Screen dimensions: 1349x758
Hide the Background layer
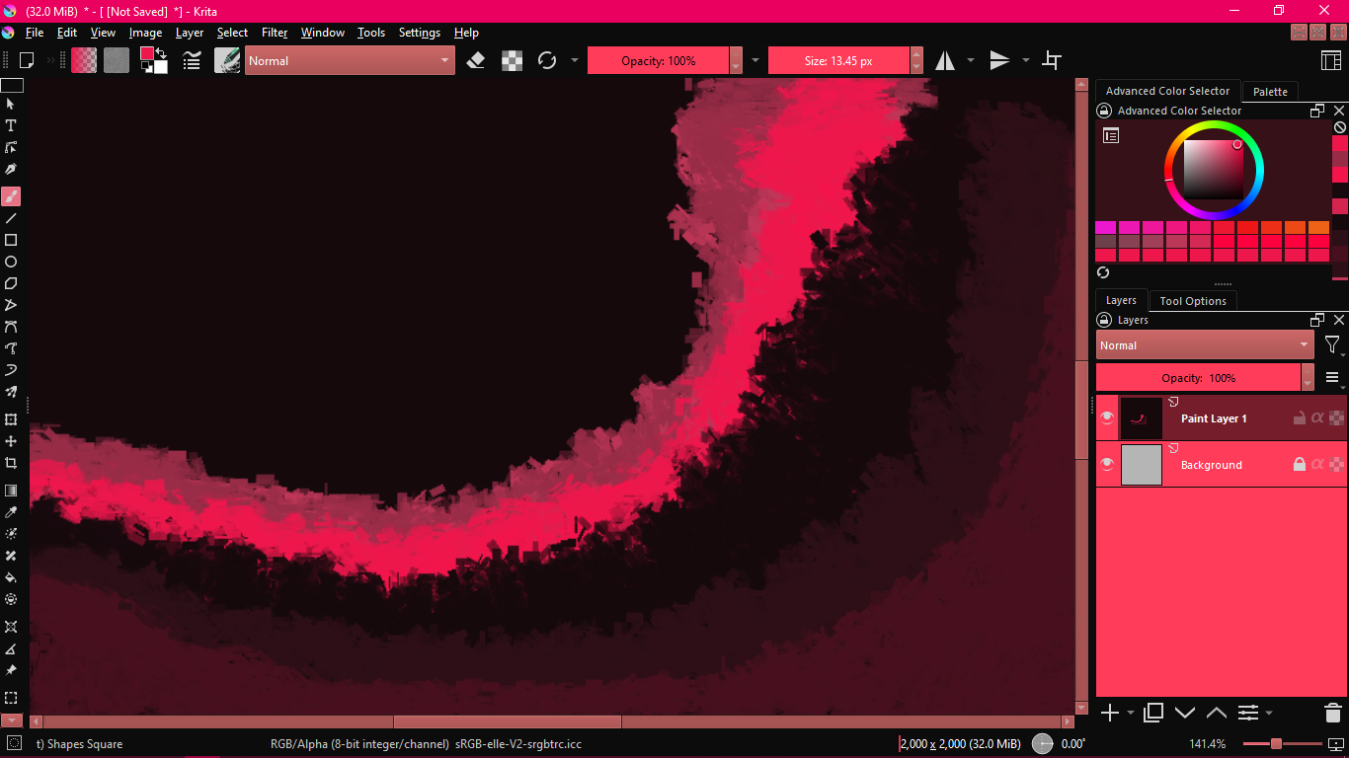tap(1107, 464)
